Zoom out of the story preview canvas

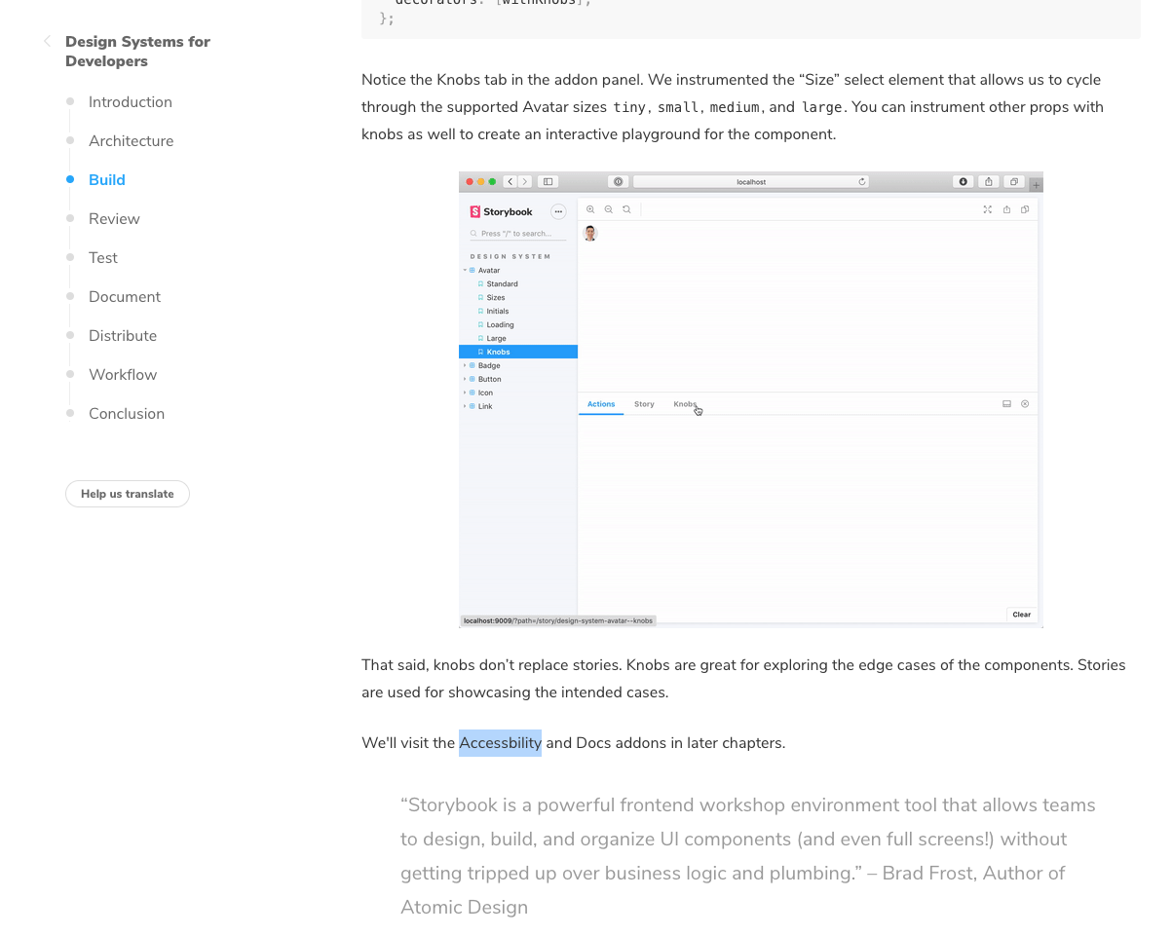pyautogui.click(x=608, y=208)
